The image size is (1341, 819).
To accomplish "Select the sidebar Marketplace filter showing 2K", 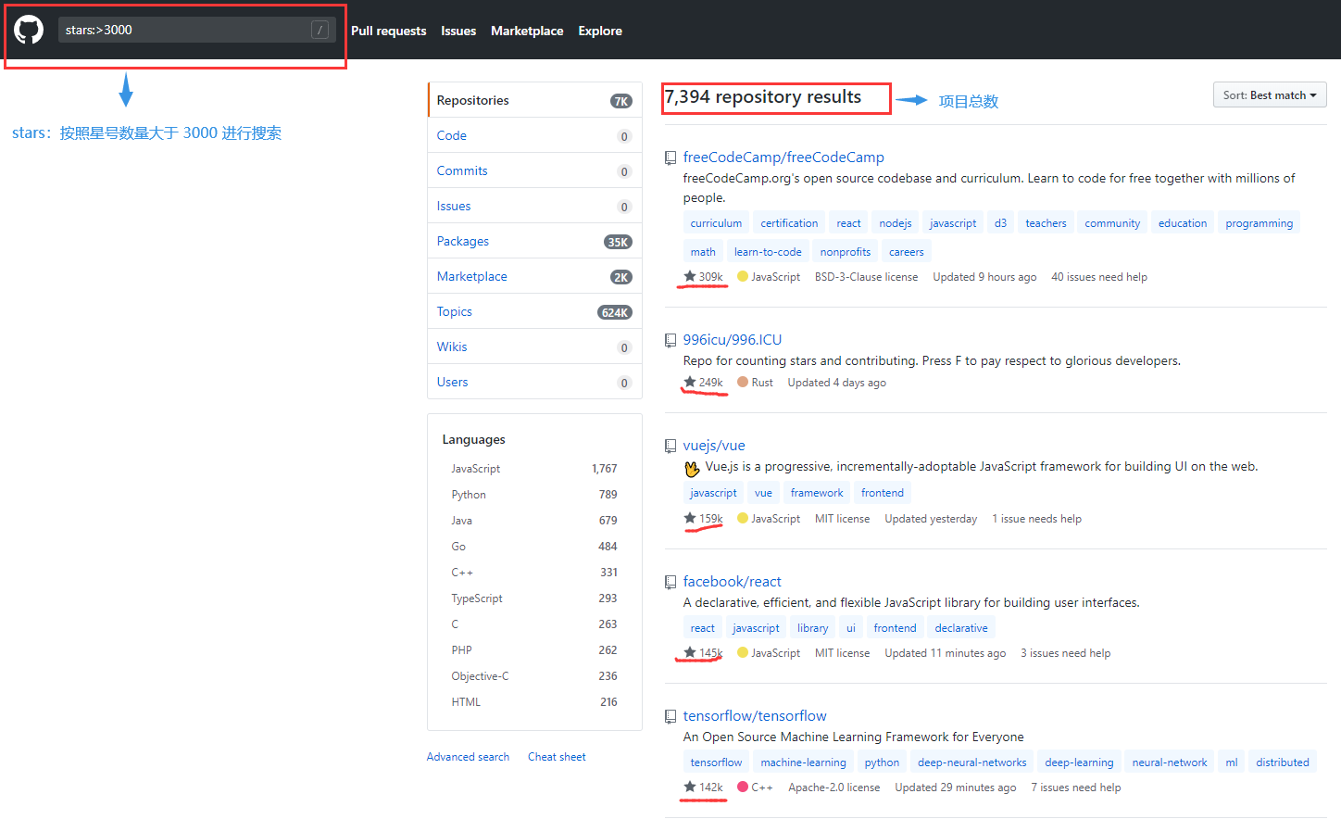I will (x=535, y=276).
